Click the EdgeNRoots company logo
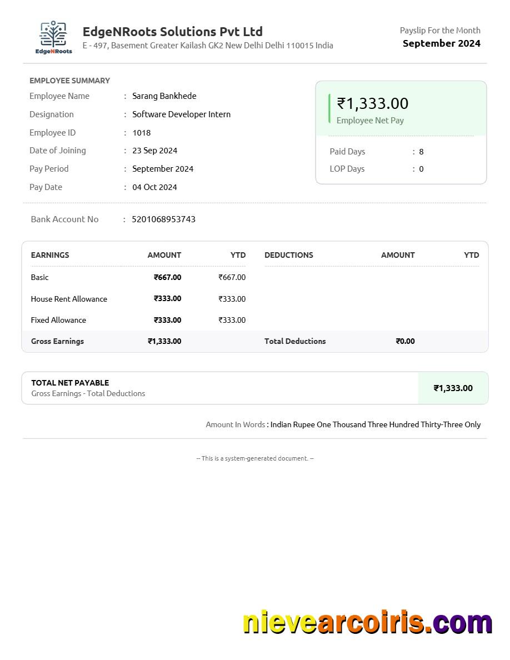The width and height of the screenshot is (510, 660). pos(53,37)
